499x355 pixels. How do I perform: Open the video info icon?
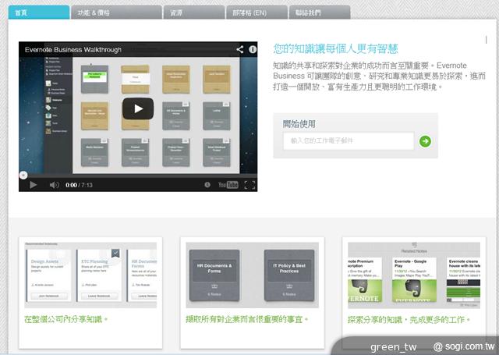[253, 49]
